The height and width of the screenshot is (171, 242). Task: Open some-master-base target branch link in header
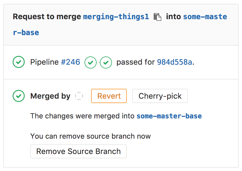tap(205, 17)
